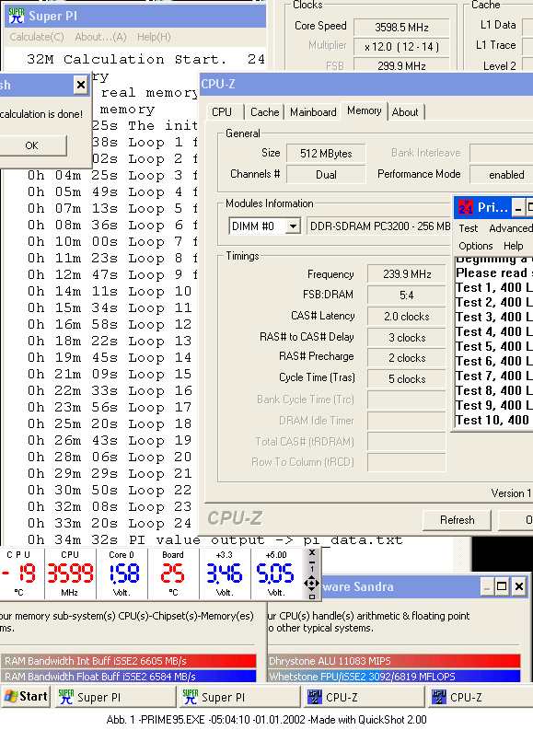This screenshot has width=533, height=730.
Task: Click Prime95 Test 10 line
Action: pos(493,421)
